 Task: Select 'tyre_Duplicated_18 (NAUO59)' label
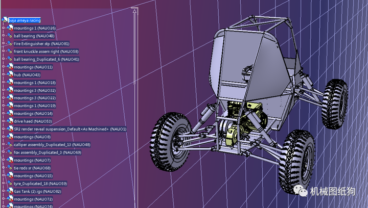[40, 184]
